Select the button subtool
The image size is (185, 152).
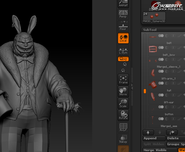(x=167, y=110)
